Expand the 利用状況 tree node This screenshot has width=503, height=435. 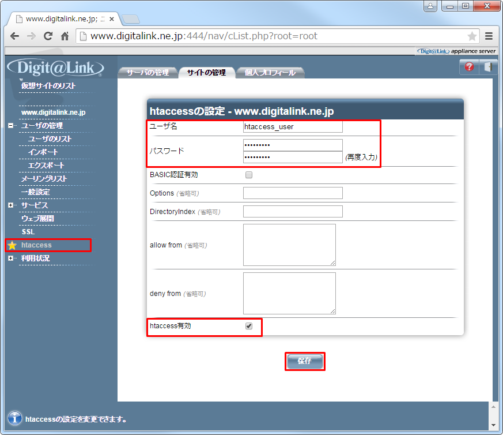pyautogui.click(x=10, y=258)
